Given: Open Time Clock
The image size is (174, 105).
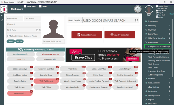Looking at the screenshot, I should [x=160, y=15].
